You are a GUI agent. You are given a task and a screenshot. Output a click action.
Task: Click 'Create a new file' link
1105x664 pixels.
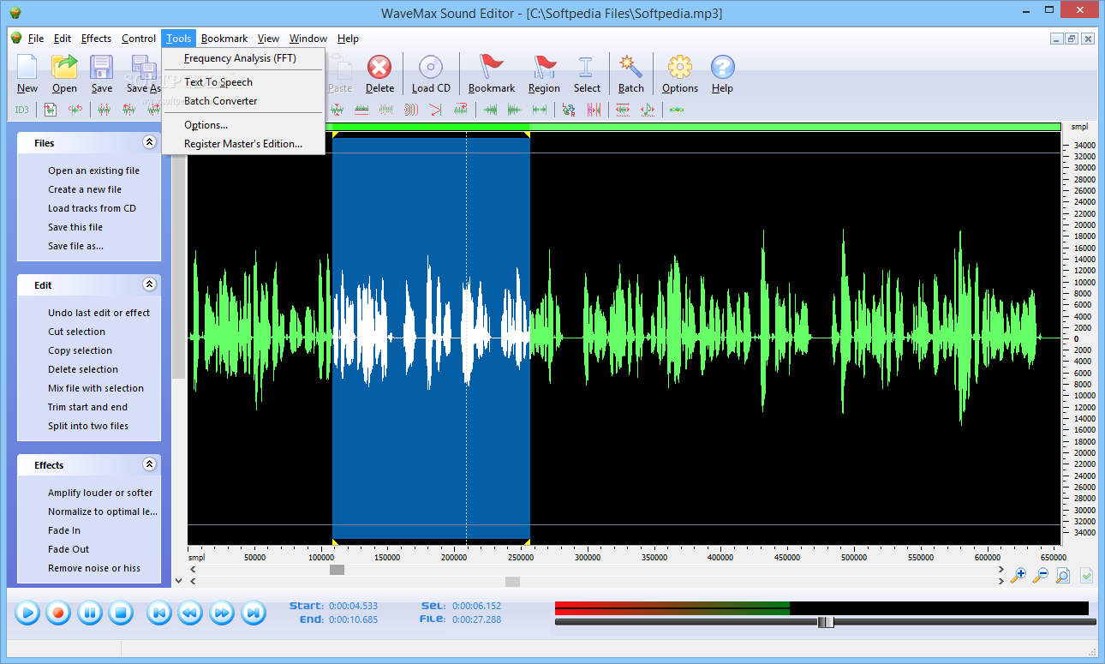pyautogui.click(x=85, y=189)
